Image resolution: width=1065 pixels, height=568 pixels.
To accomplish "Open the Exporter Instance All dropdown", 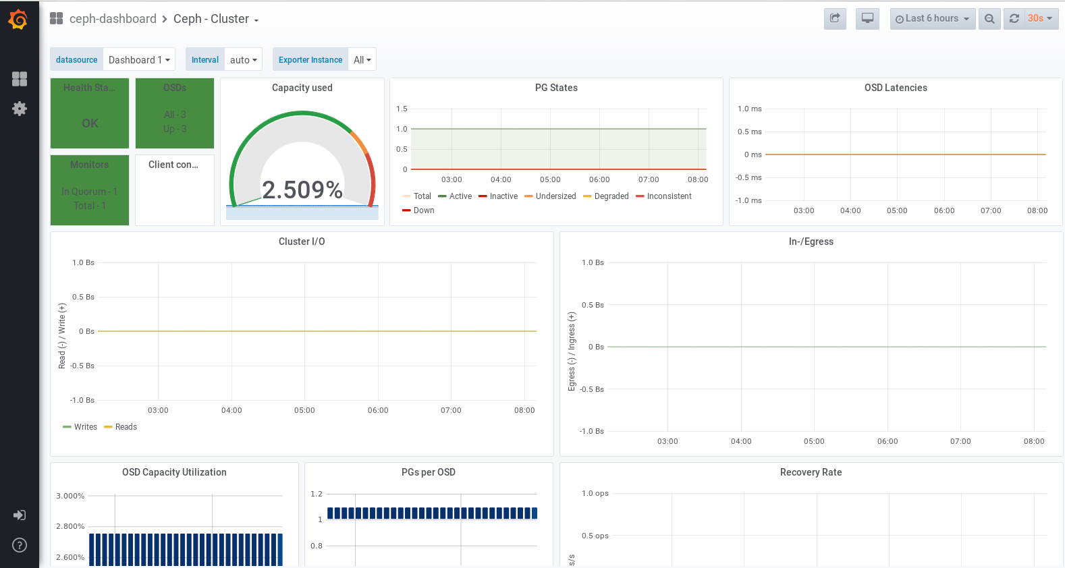I will point(362,60).
